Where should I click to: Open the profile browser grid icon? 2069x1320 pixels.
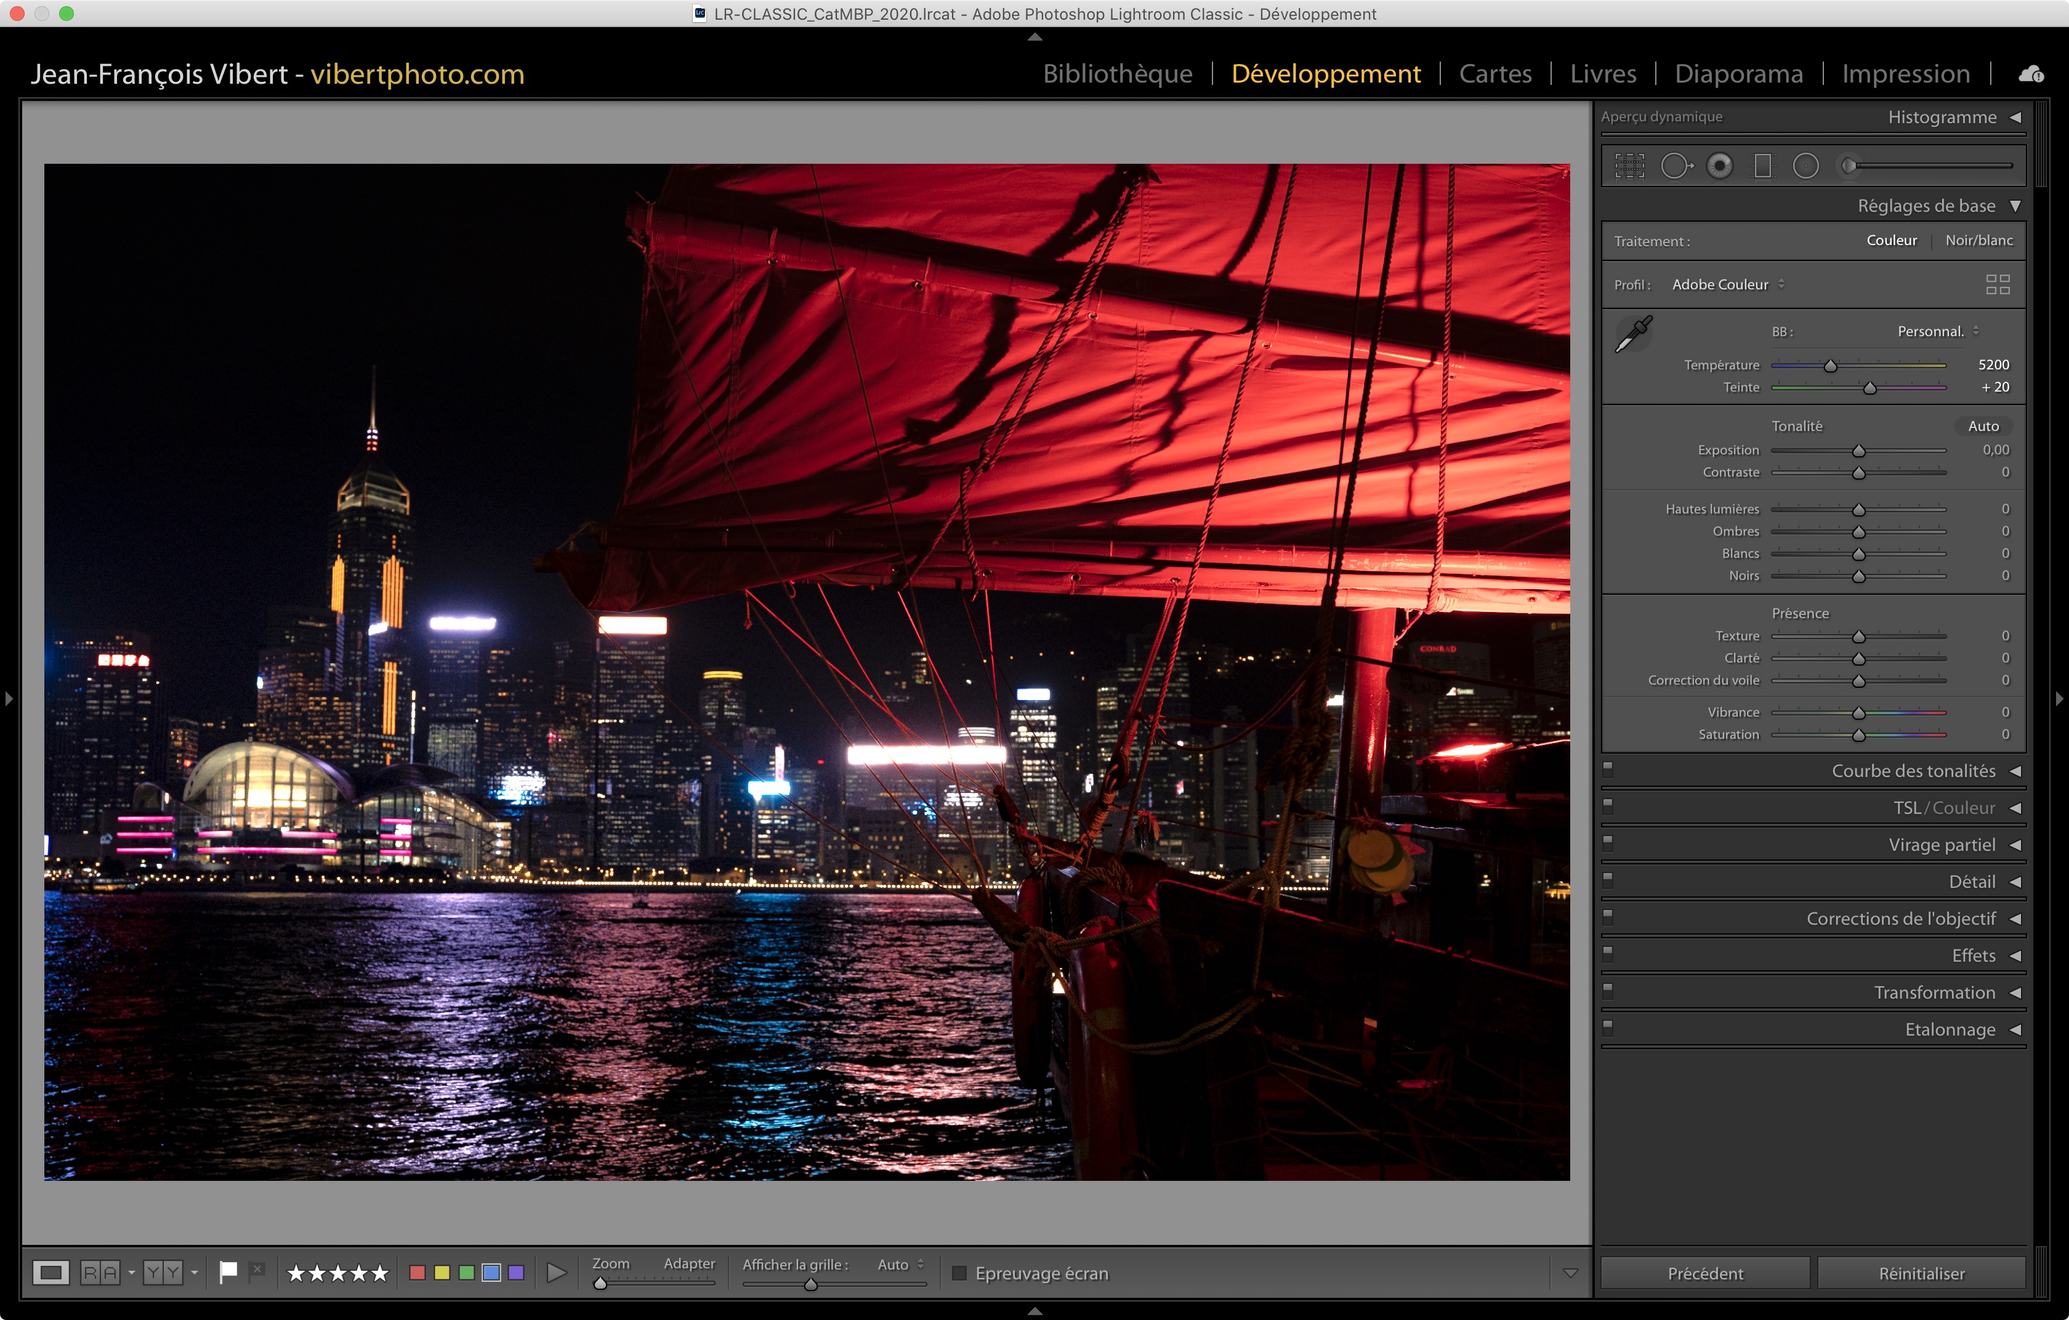1998,284
